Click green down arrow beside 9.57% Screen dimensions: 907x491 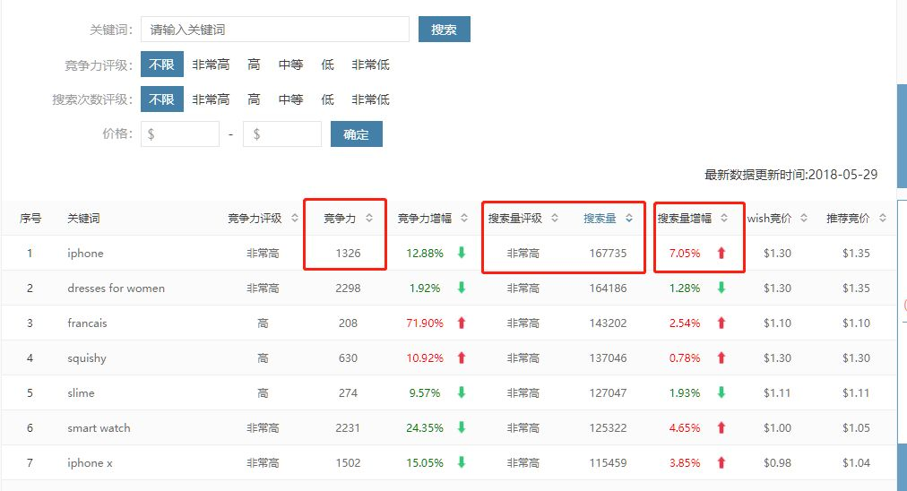[462, 392]
